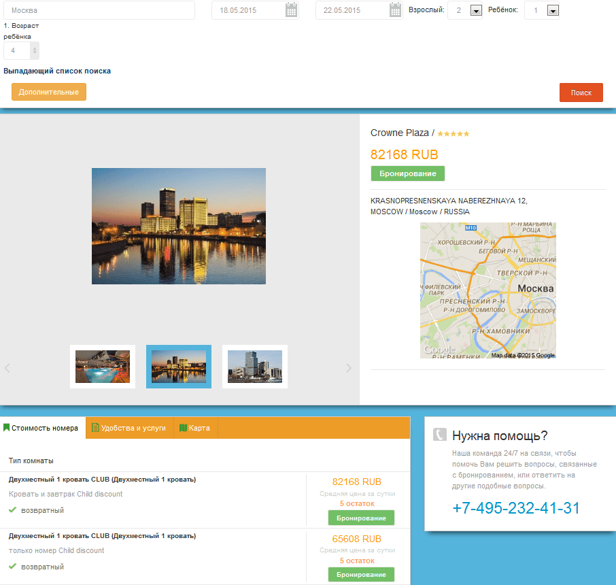Expand the Ребёнок count dropdown

coord(553,11)
